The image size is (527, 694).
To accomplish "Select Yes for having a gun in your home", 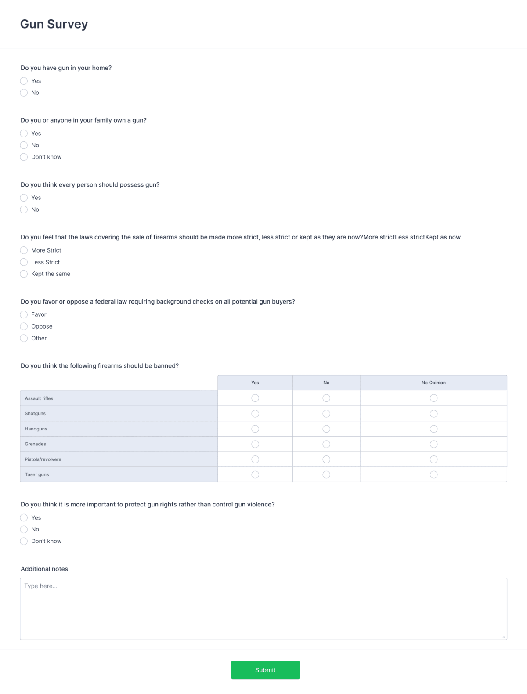I will click(24, 81).
